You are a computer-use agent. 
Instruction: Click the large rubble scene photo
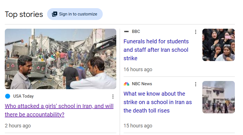click(60, 59)
